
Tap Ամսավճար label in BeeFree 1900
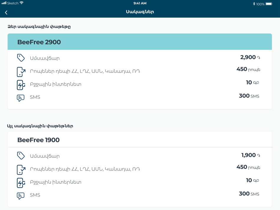[x=45, y=156]
